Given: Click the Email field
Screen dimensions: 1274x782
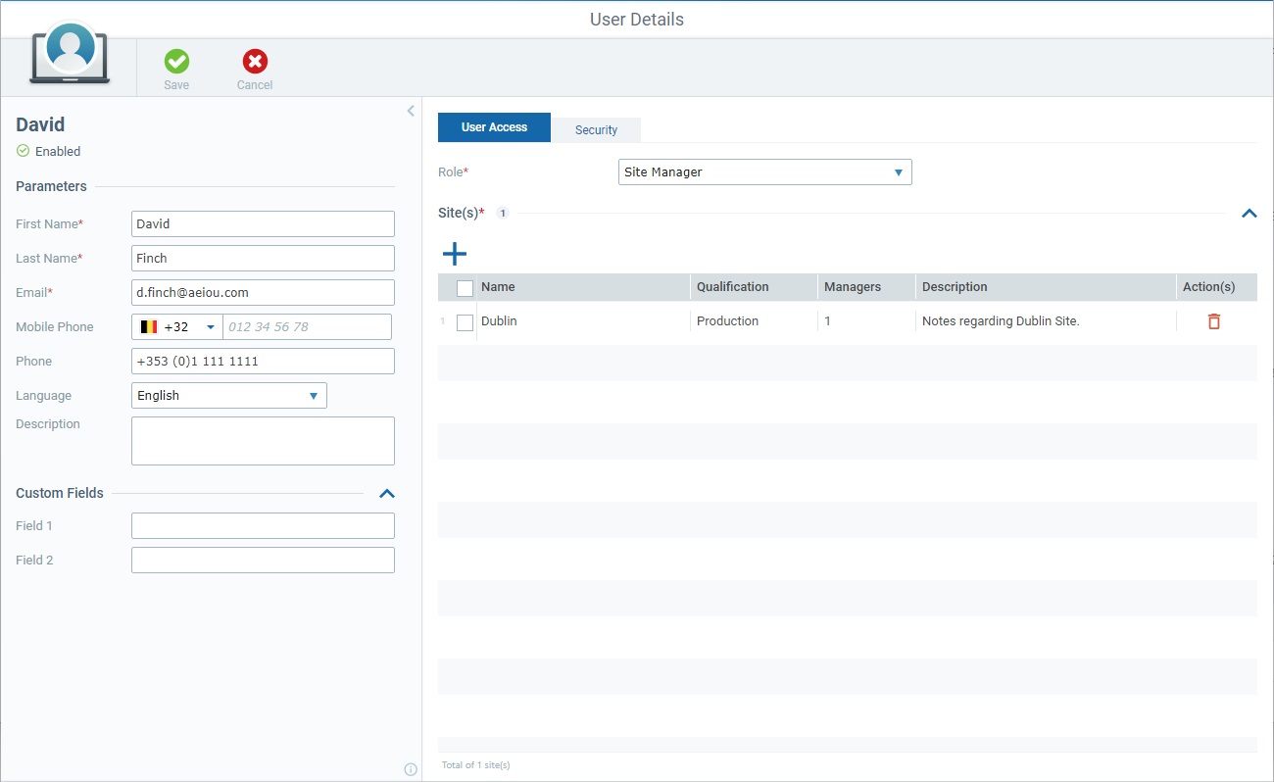Looking at the screenshot, I should (x=263, y=292).
